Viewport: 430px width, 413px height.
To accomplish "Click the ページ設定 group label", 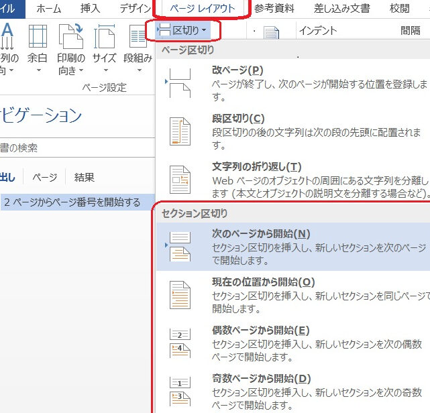I will 105,88.
